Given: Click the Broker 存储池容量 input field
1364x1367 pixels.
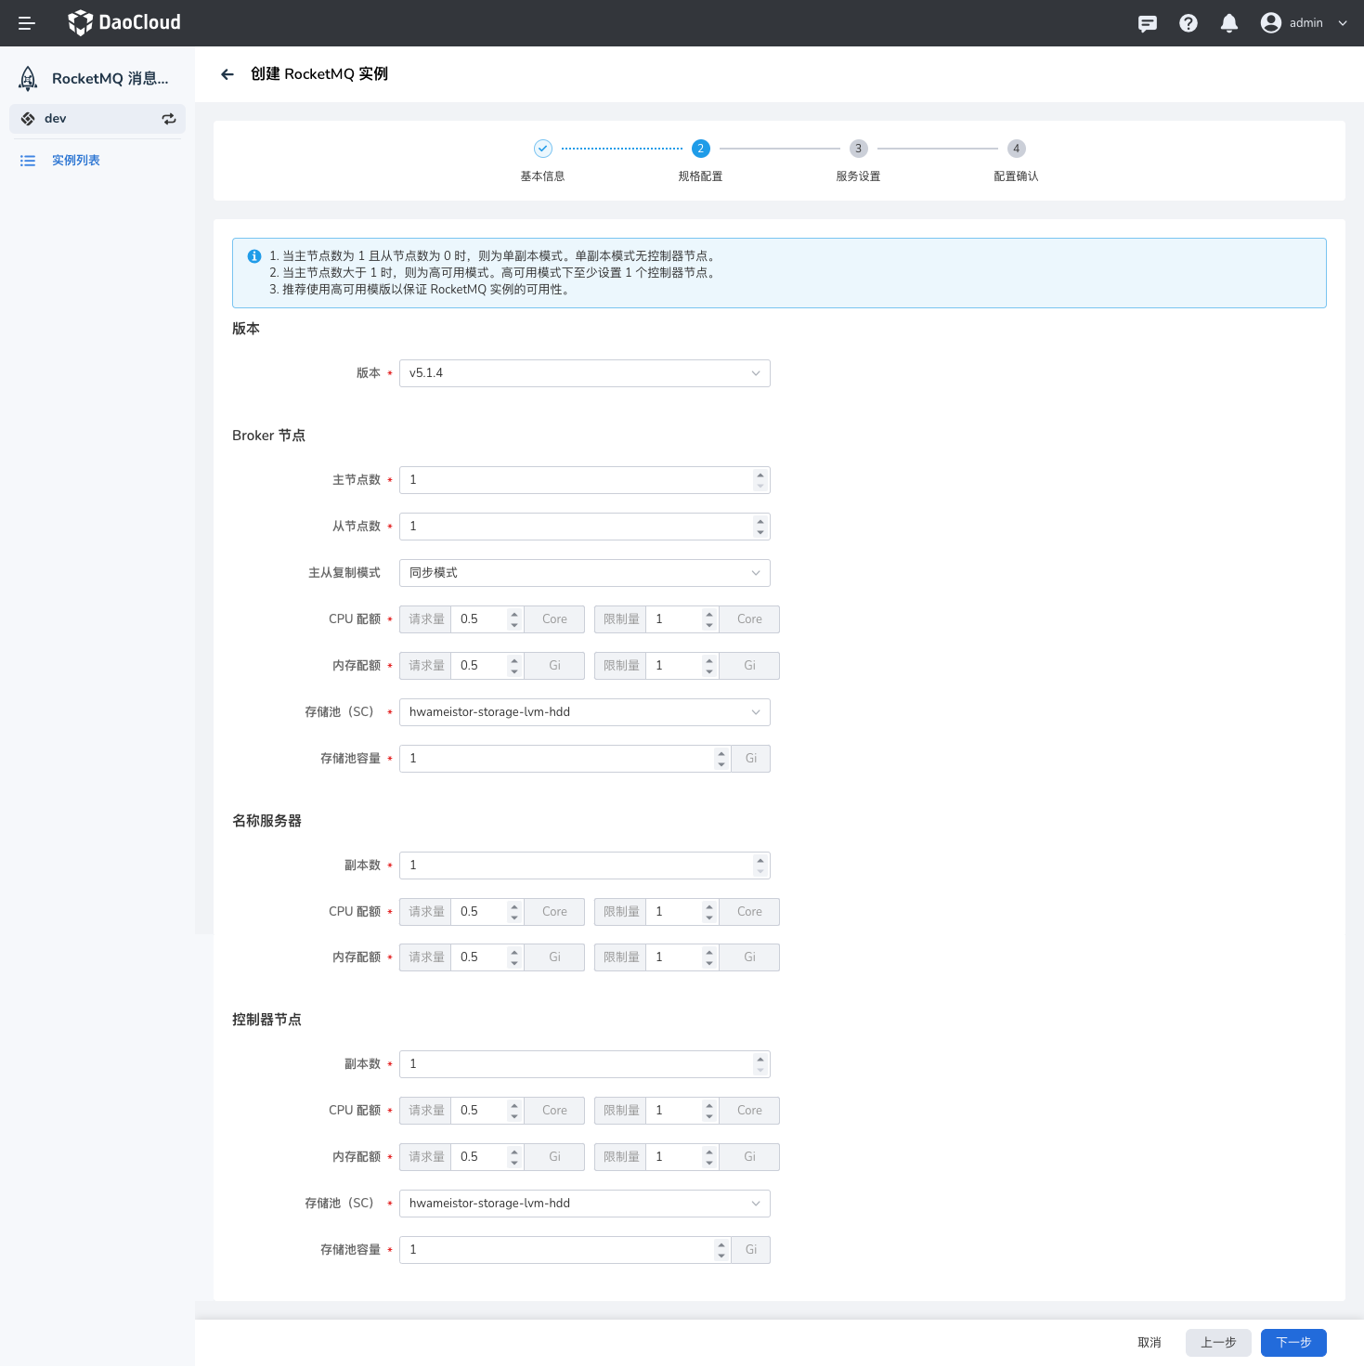Looking at the screenshot, I should tap(557, 758).
